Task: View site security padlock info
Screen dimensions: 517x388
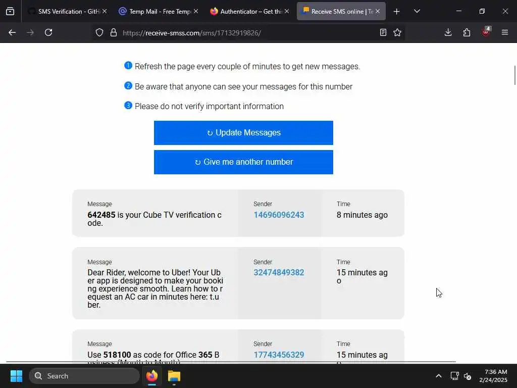Action: [x=114, y=33]
